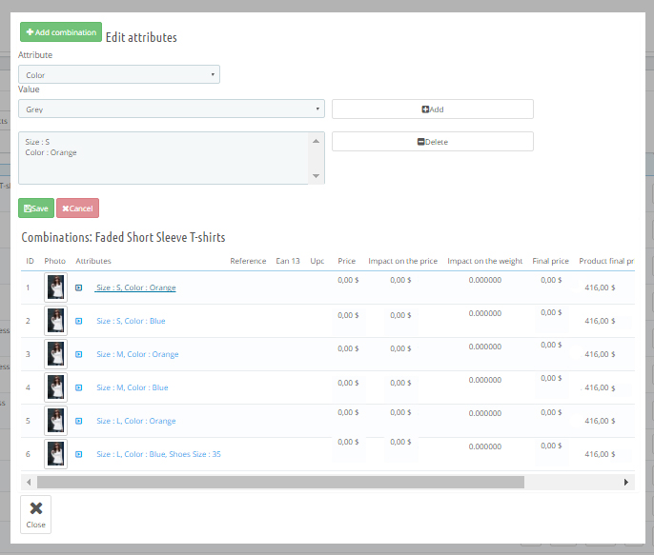Expand the Value dropdown showing Grey
The height and width of the screenshot is (555, 654).
(x=172, y=109)
